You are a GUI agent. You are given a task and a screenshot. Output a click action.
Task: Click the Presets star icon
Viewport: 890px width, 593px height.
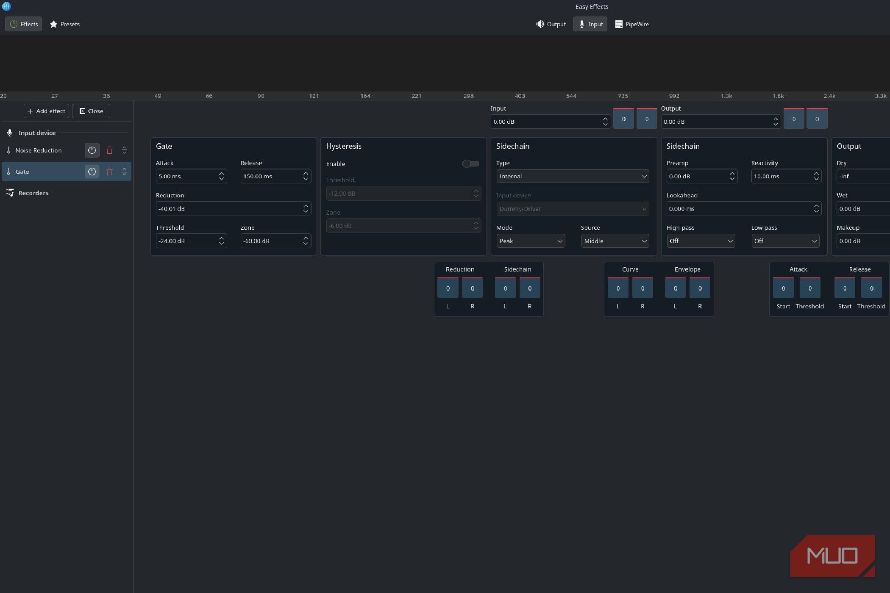point(53,24)
